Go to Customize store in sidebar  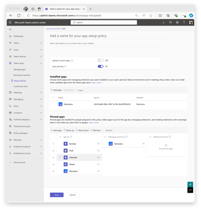21,86
